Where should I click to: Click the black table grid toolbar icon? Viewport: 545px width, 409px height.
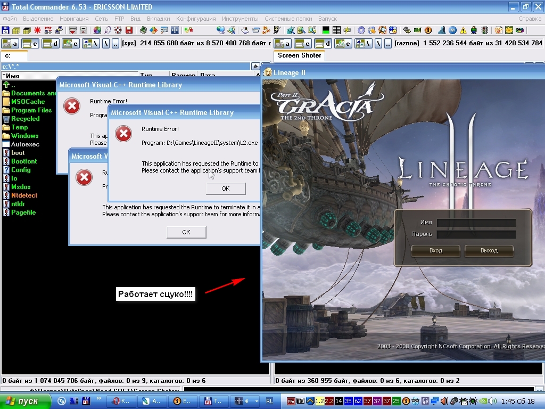tap(336, 30)
